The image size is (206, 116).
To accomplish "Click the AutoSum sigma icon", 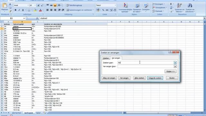I will tap(171, 4).
